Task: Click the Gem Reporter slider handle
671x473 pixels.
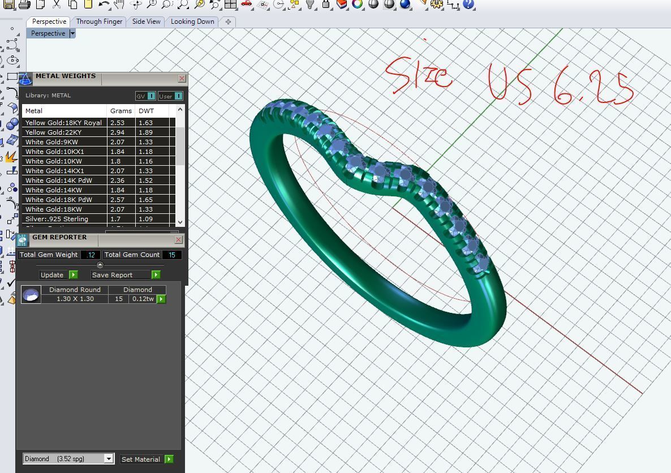Action: tap(100, 265)
